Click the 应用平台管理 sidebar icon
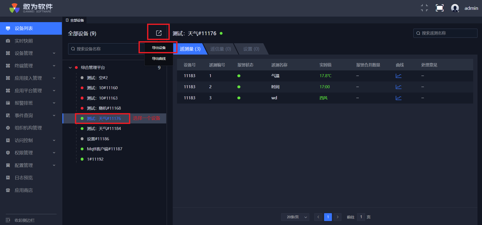This screenshot has width=482, height=225. click(8, 91)
